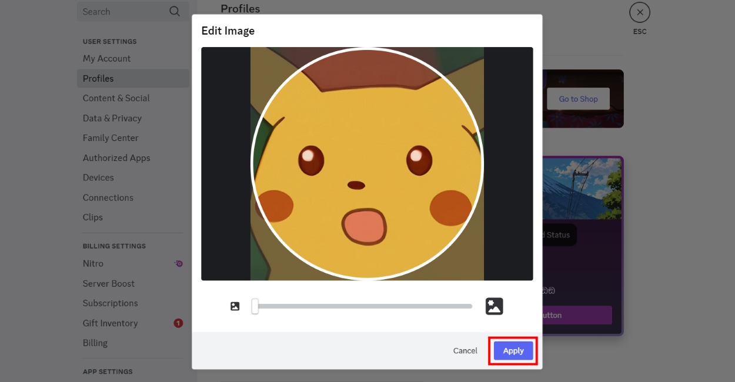Open the Devices settings page

pos(98,177)
